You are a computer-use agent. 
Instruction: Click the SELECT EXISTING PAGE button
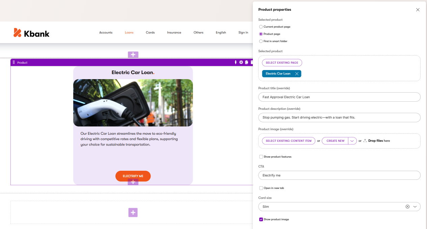point(282,63)
